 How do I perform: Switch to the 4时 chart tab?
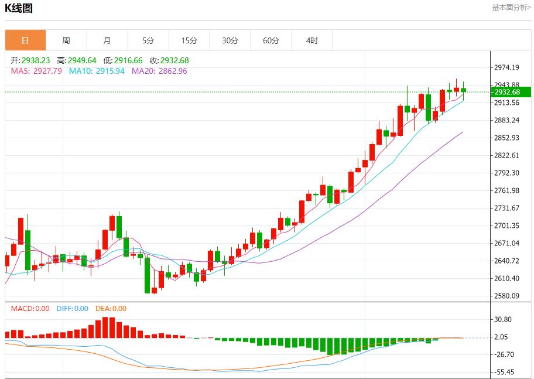(312, 40)
